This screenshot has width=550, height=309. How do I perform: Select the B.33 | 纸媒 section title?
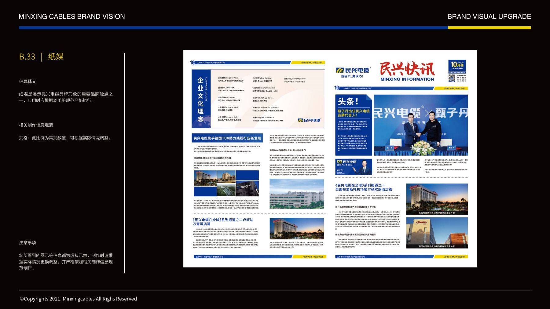tap(41, 56)
